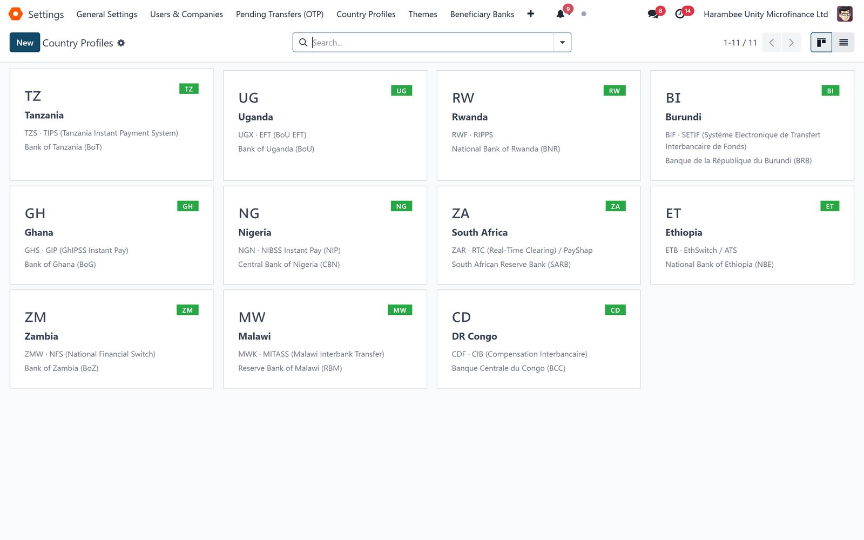Create a New country profile
Image resolution: width=864 pixels, height=540 pixels.
pyautogui.click(x=25, y=43)
